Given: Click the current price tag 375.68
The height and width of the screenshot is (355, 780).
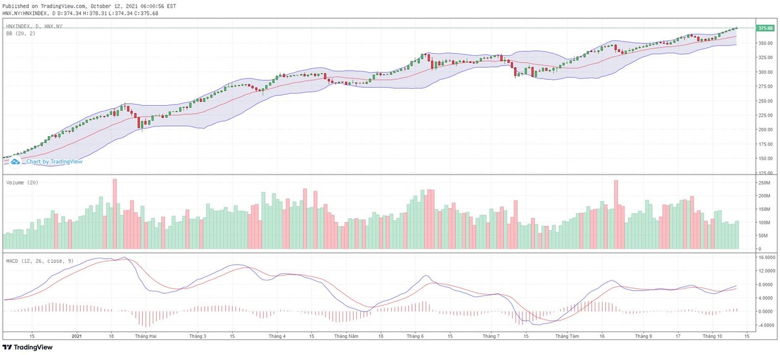Looking at the screenshot, I should 765,28.
